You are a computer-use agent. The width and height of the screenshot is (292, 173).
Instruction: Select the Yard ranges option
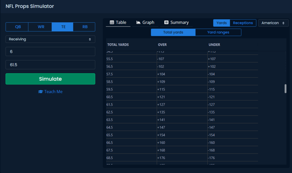[x=218, y=32]
